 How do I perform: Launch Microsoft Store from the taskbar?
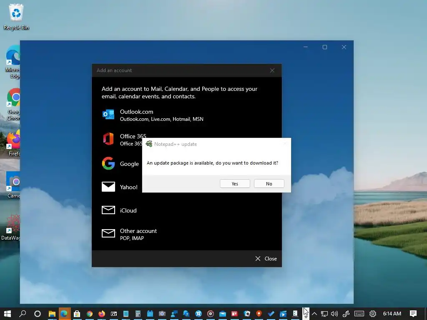click(x=77, y=314)
